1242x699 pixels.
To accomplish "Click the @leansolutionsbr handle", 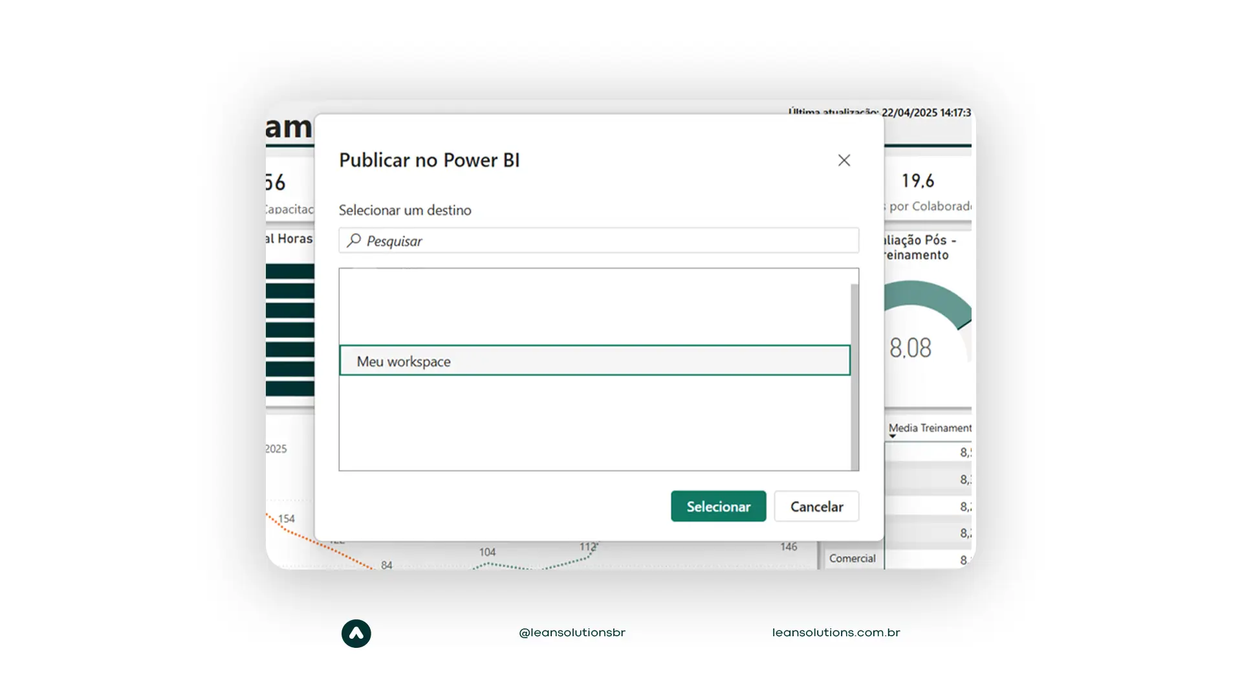I will [x=572, y=633].
